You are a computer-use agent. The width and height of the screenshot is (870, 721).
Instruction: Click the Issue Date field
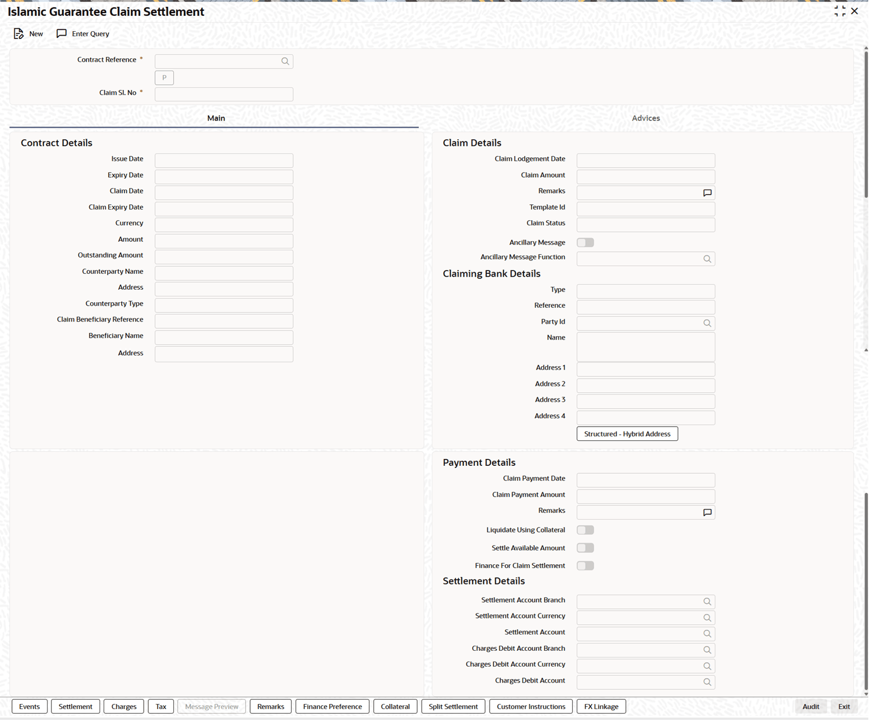(224, 161)
